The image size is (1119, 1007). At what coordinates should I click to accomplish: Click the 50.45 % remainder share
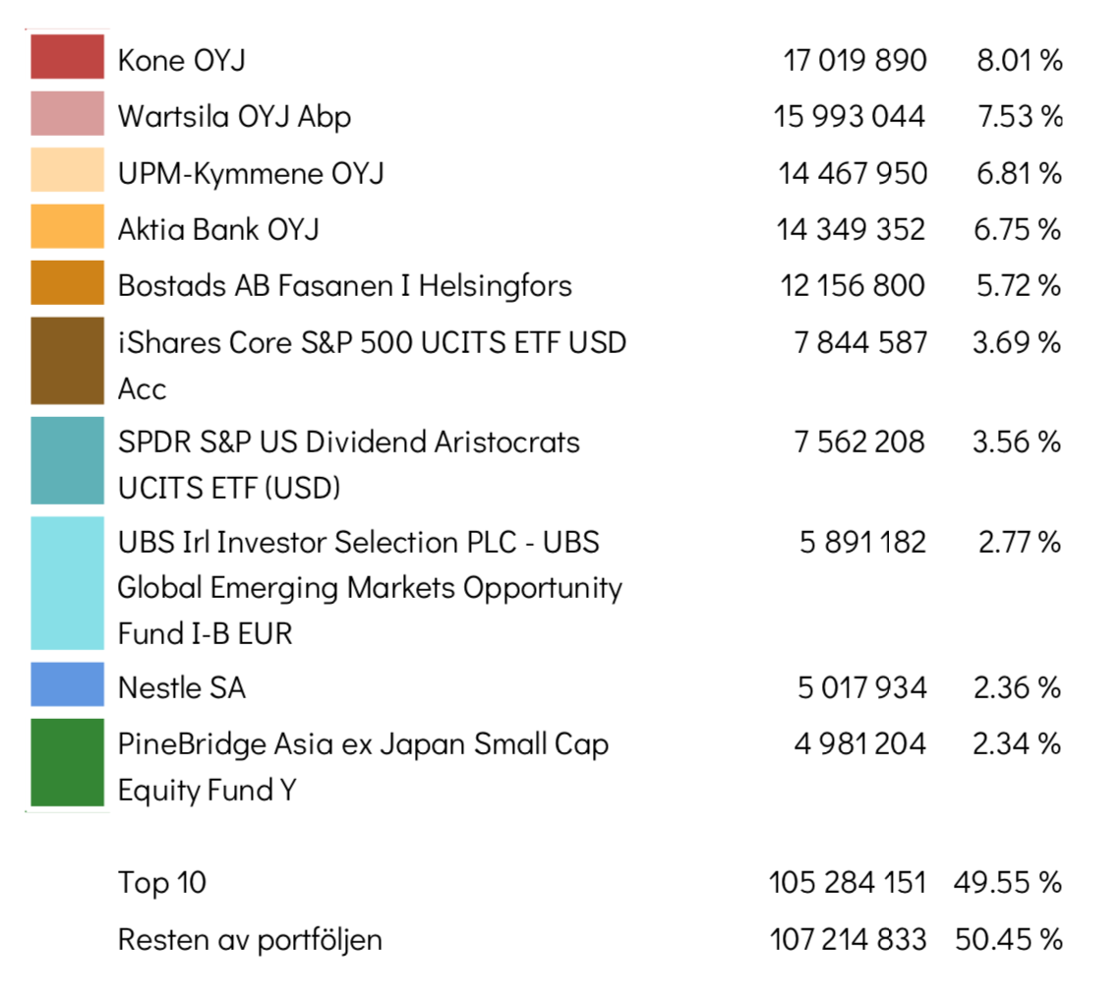coord(1009,939)
